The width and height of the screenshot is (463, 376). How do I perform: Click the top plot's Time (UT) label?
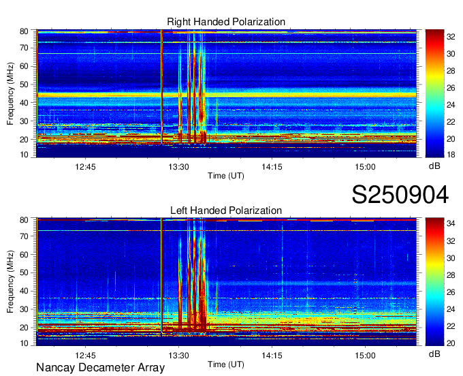click(x=226, y=176)
